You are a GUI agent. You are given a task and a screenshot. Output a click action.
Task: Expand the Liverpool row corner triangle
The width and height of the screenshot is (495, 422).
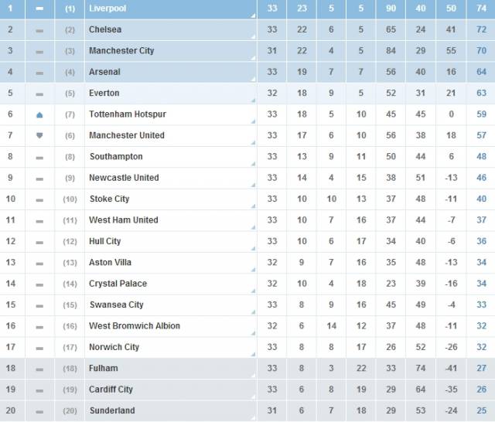point(253,15)
